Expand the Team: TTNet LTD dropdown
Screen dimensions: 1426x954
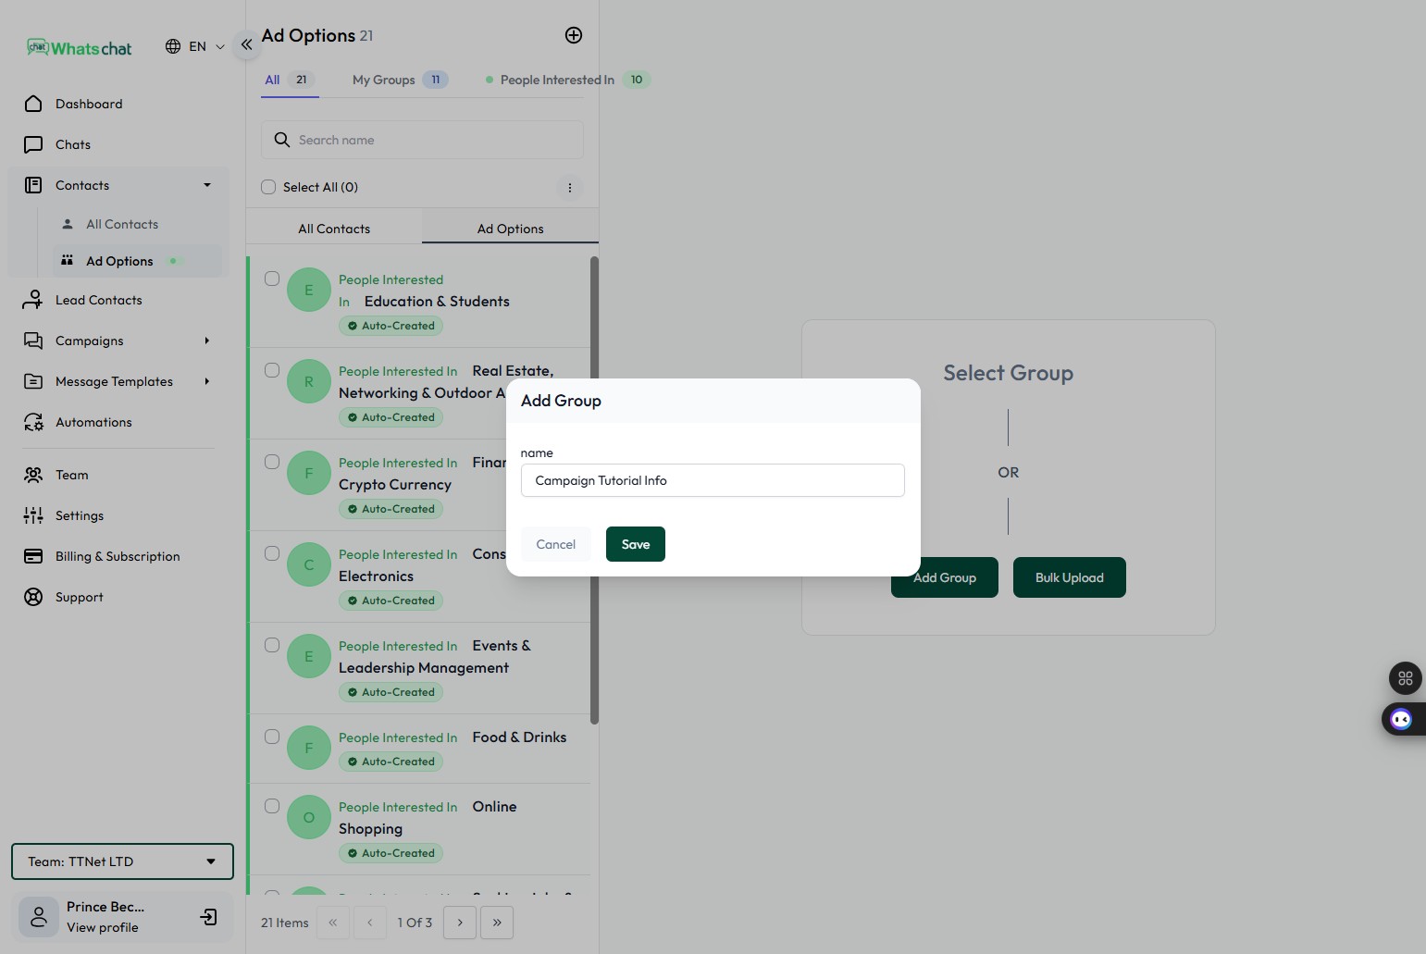[x=122, y=861]
